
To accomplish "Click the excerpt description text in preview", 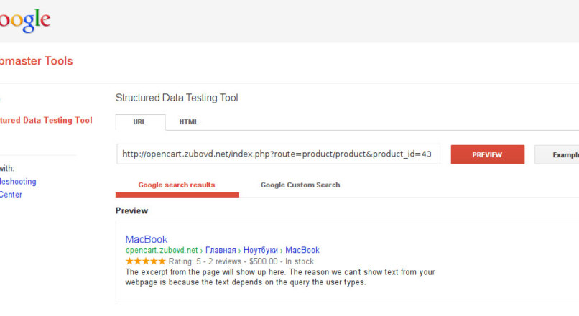I will coord(280,277).
